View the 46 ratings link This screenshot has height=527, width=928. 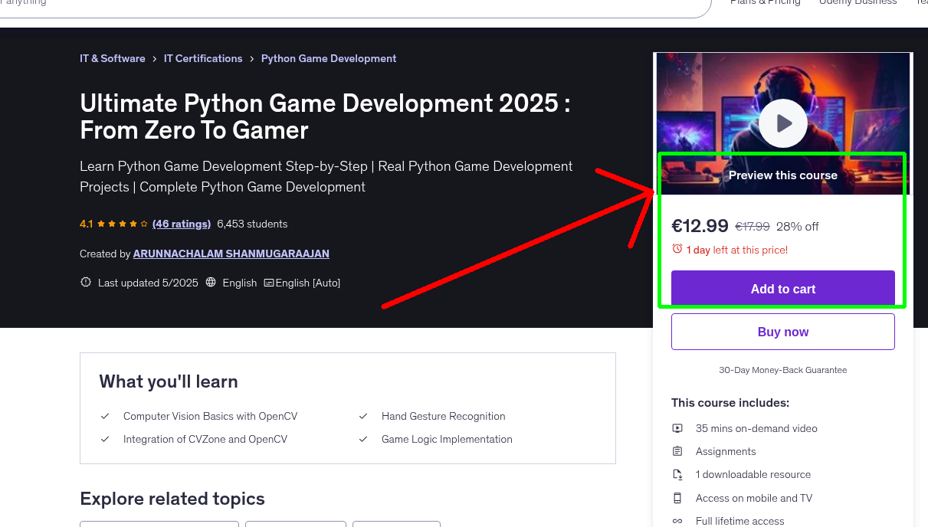182,224
